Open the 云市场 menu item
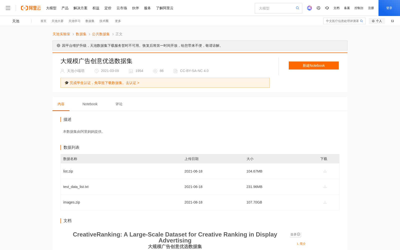 [122, 8]
